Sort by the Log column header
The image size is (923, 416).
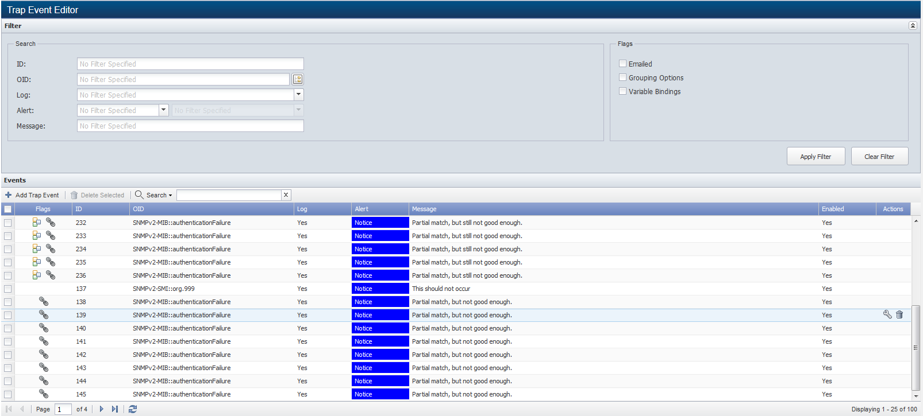pos(322,209)
